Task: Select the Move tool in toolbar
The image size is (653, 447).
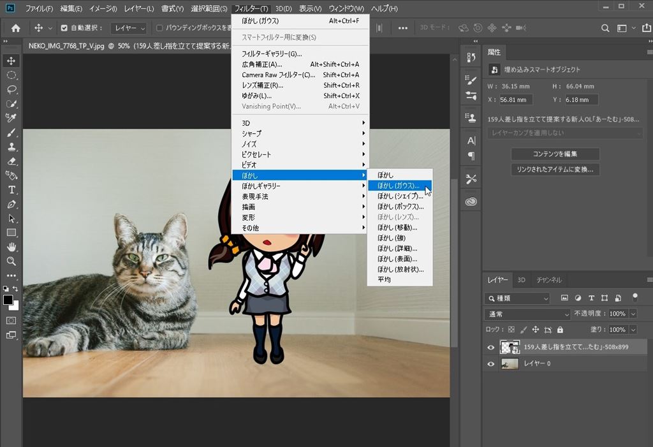Action: 11,61
